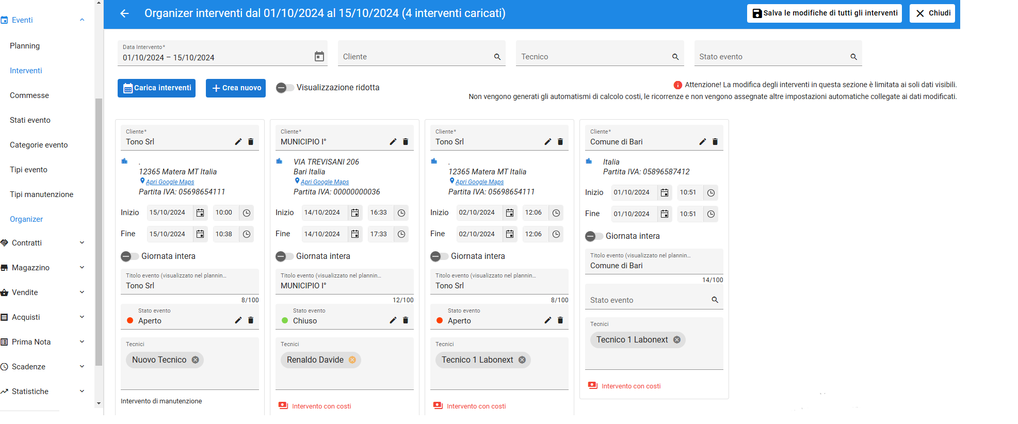Toggle Visualizzazione ridotta switch

[285, 88]
